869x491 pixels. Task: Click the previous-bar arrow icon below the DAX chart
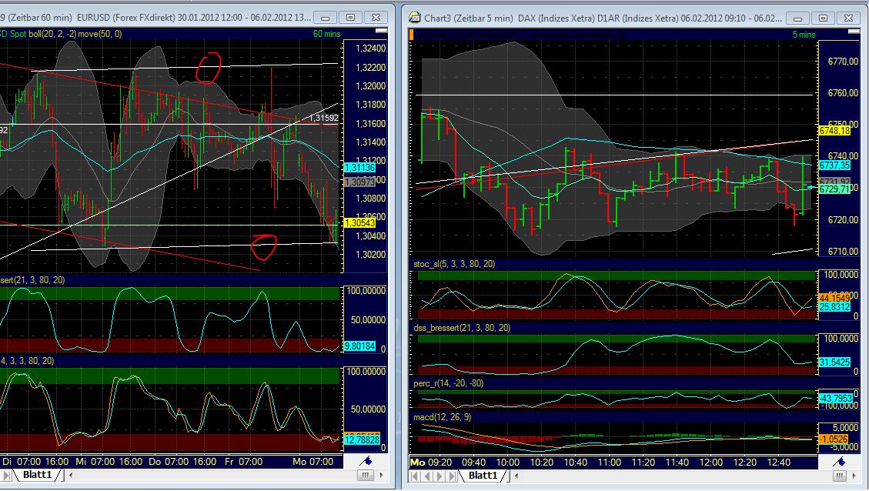click(427, 475)
